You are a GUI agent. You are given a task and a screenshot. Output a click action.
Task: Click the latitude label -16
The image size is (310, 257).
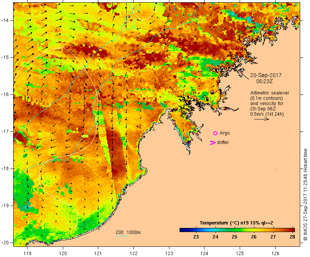[5, 94]
